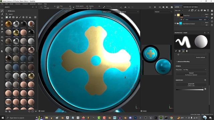
Task: Select the Smudge tool
Action: click(2, 25)
